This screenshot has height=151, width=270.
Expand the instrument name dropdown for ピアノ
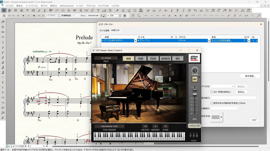click(135, 41)
